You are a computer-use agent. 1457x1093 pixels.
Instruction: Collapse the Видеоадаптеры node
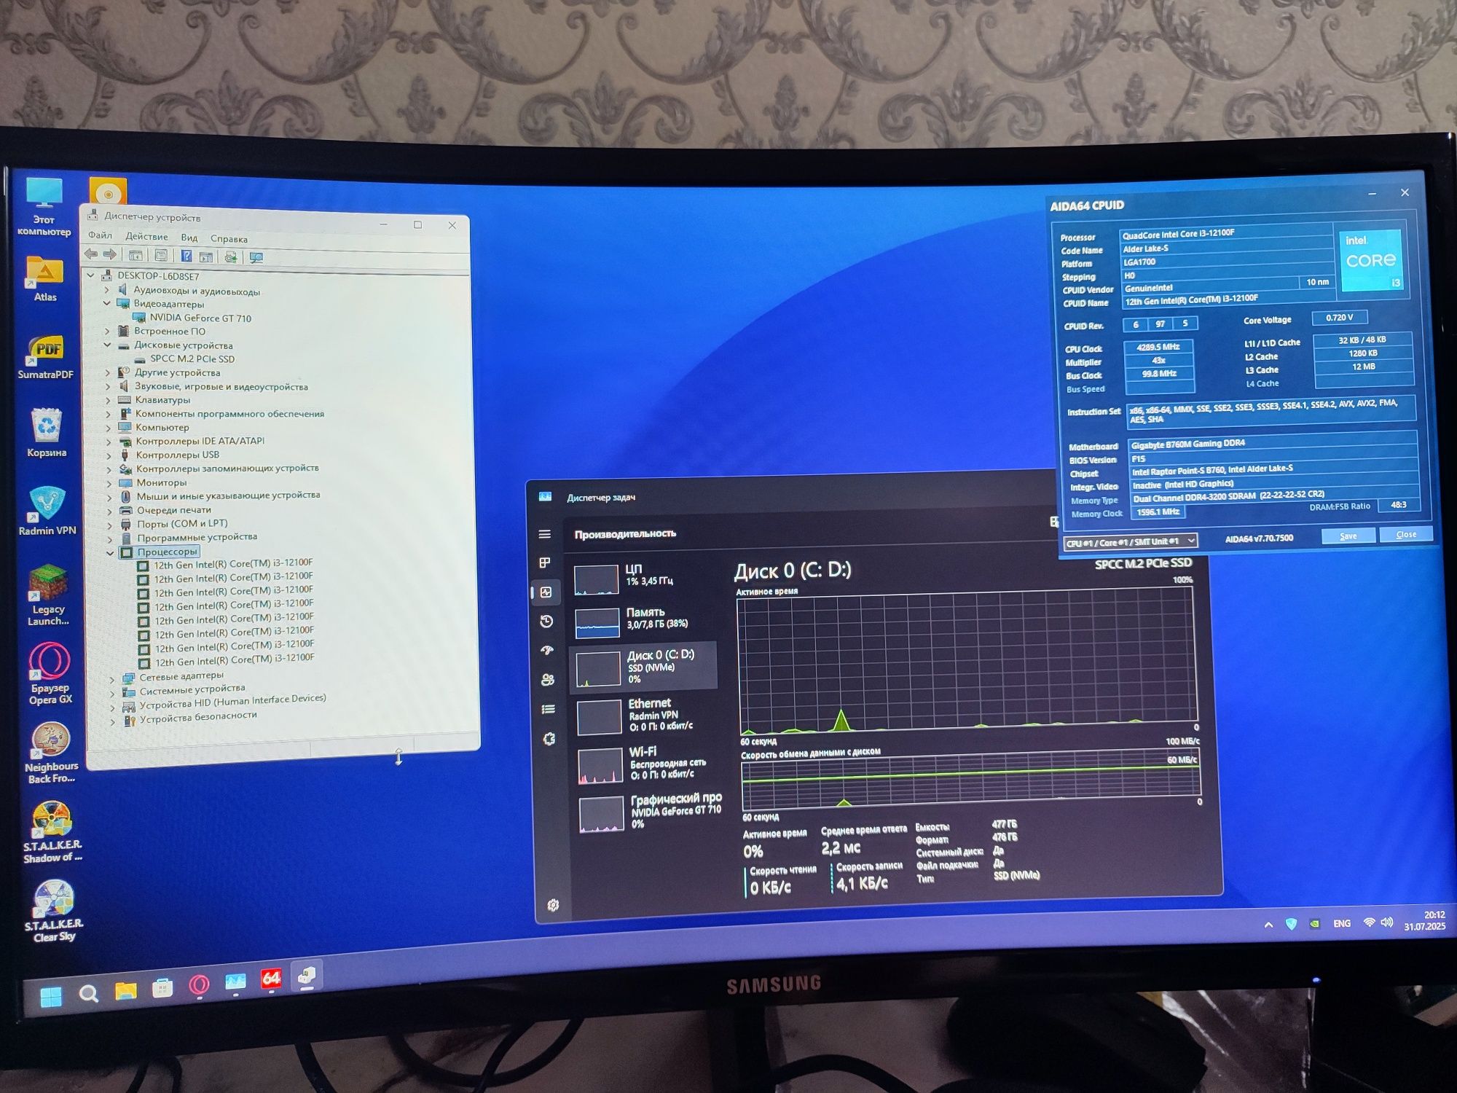point(107,303)
